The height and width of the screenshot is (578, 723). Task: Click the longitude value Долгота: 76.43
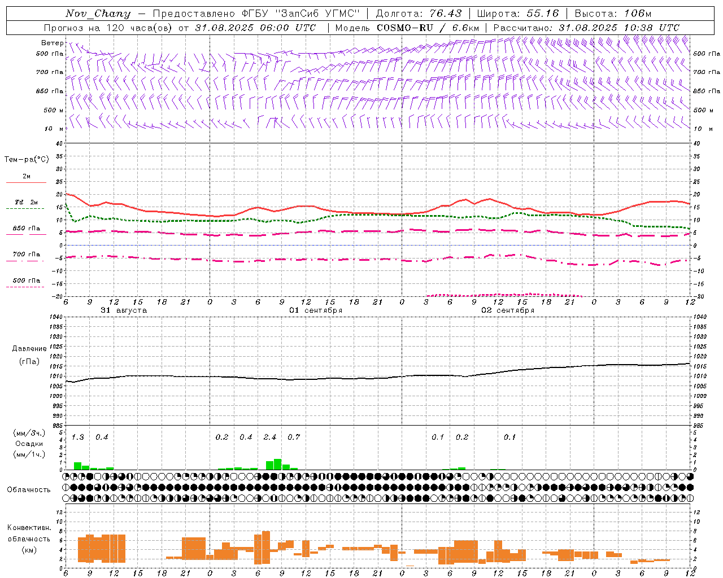click(419, 14)
